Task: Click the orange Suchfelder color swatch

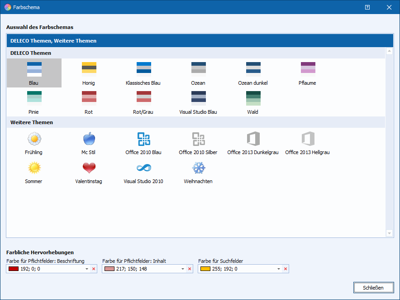Action: pyautogui.click(x=205, y=269)
